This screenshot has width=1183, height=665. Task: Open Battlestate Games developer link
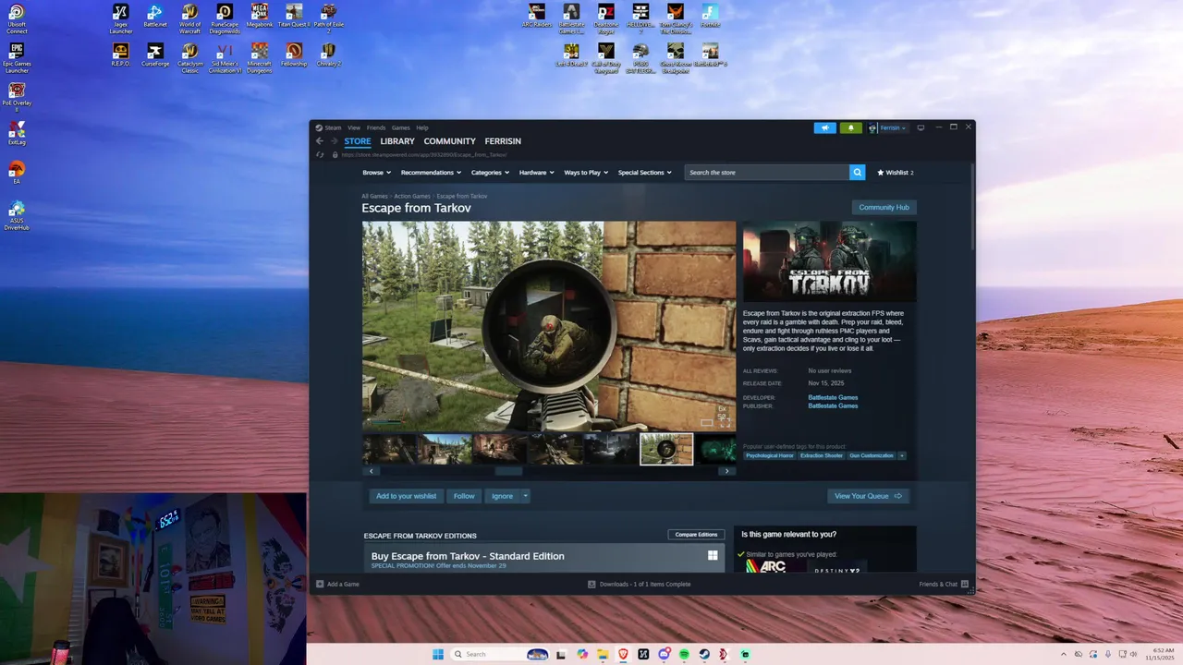pyautogui.click(x=833, y=397)
